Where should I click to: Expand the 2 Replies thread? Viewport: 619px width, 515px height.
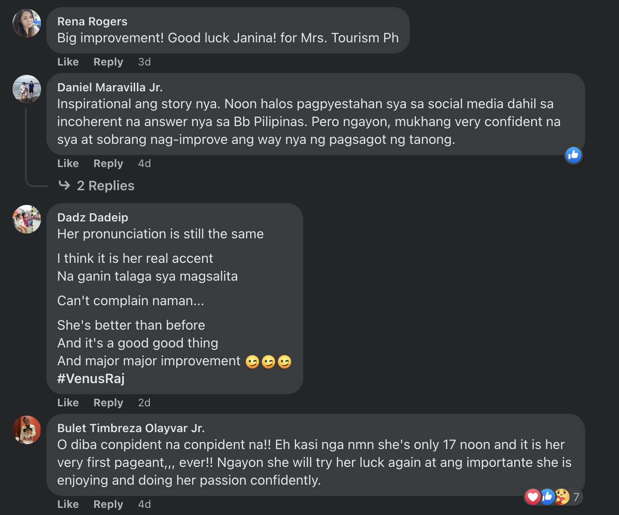coord(105,186)
